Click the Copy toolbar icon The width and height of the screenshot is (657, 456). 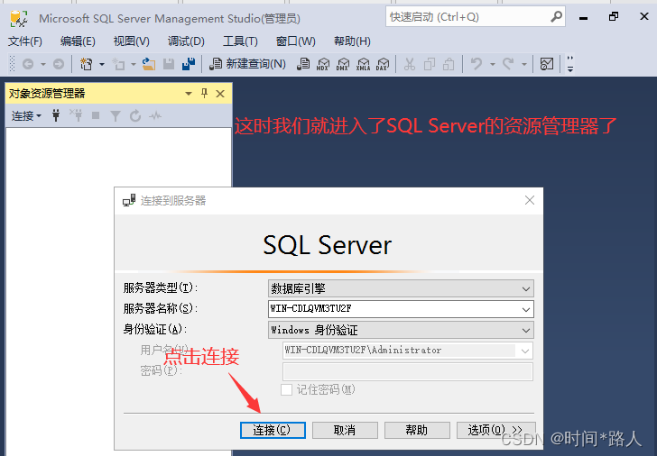(429, 64)
